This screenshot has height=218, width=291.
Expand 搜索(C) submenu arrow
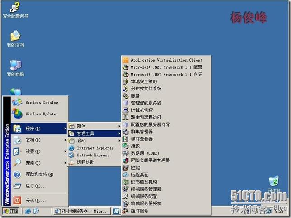[65, 163]
